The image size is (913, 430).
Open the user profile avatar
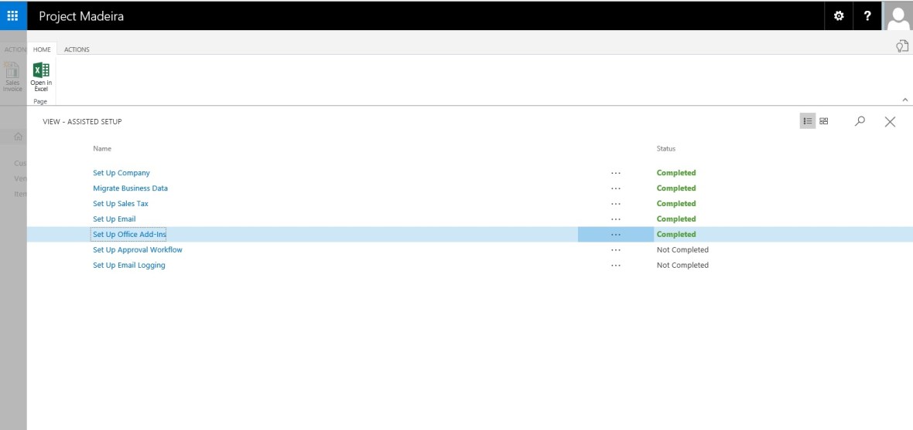click(898, 15)
